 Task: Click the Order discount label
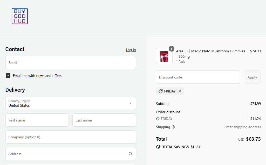168,112
